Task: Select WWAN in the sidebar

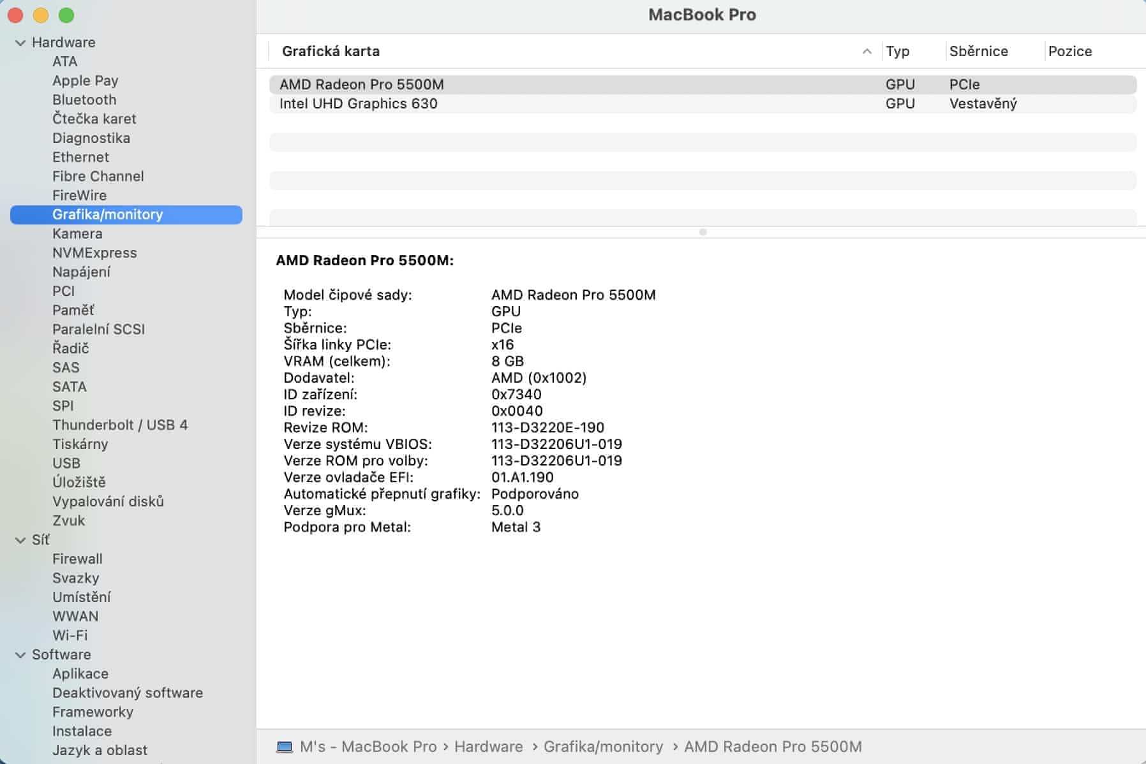Action: pos(75,617)
